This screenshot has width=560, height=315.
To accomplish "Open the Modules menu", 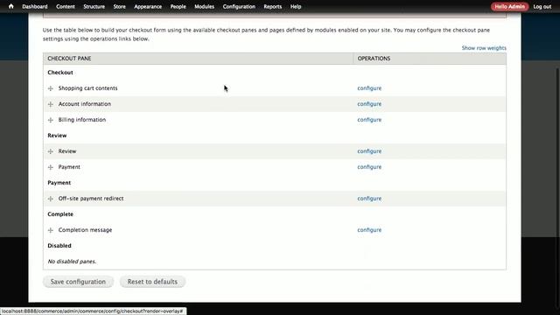I will pos(204,6).
